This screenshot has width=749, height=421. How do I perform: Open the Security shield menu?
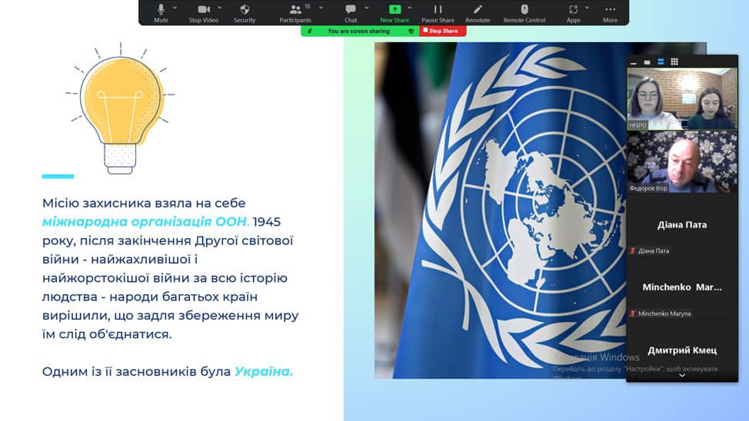245,13
